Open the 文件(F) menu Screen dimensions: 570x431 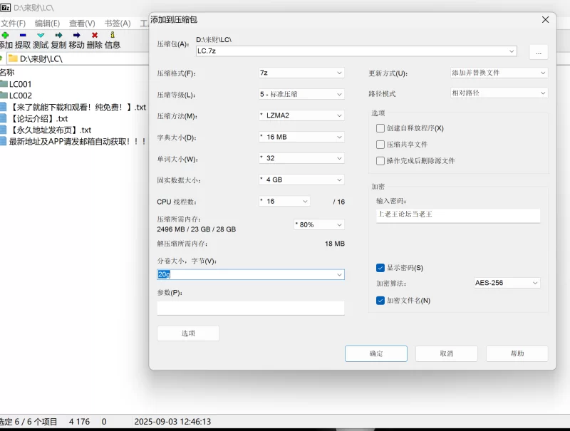tap(13, 24)
